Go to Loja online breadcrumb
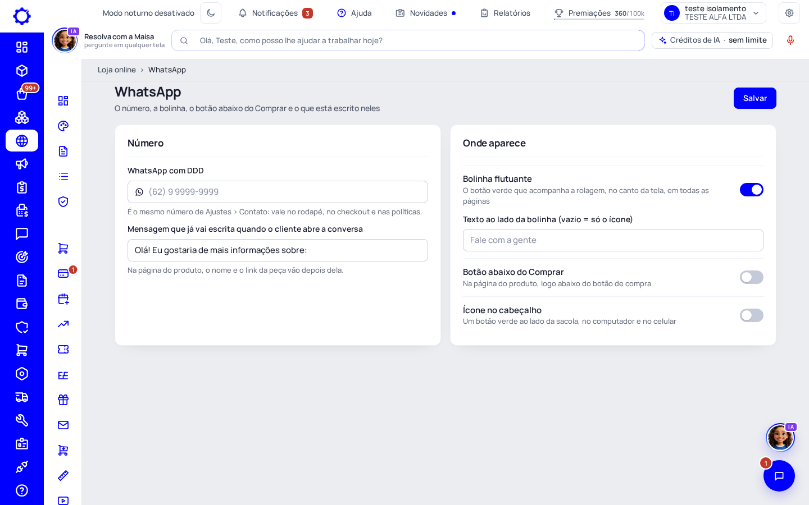Image resolution: width=809 pixels, height=505 pixels. coord(117,70)
